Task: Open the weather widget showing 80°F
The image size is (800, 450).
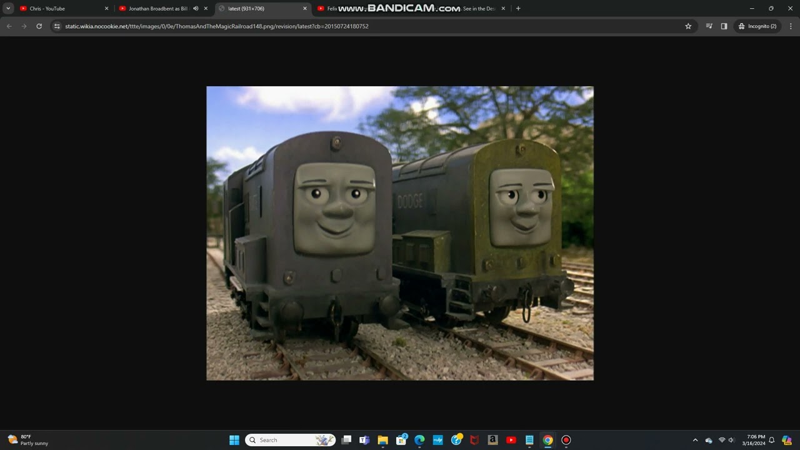Action: coord(28,440)
